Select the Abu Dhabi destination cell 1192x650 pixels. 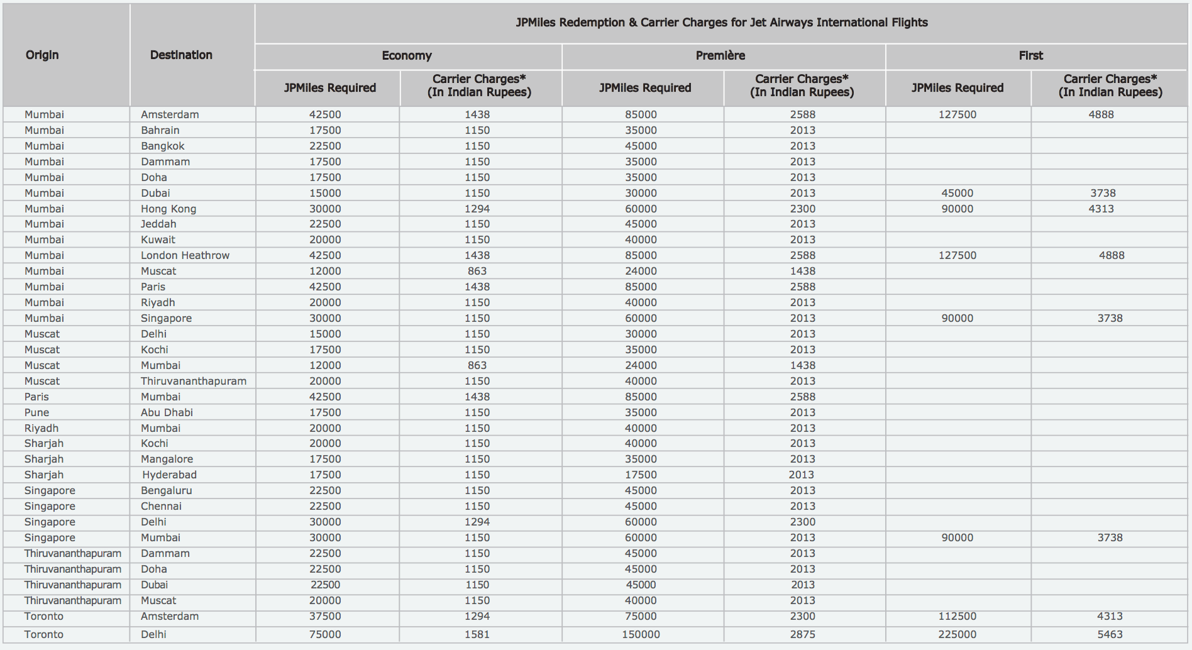tap(167, 412)
